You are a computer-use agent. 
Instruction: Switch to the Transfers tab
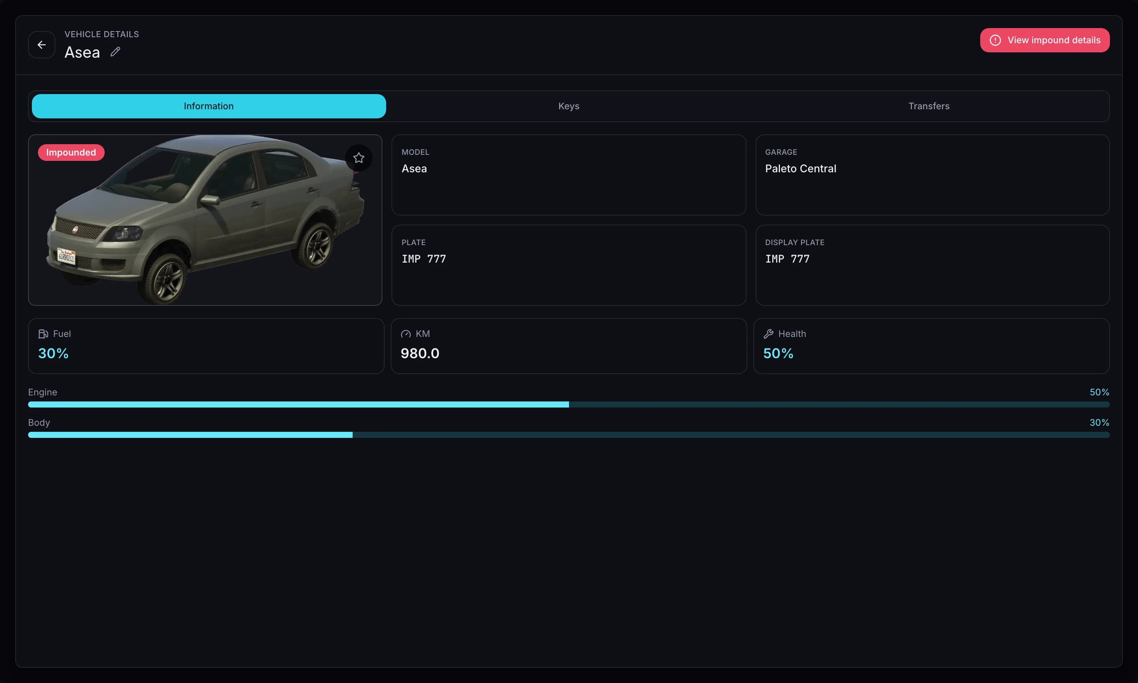click(x=929, y=106)
